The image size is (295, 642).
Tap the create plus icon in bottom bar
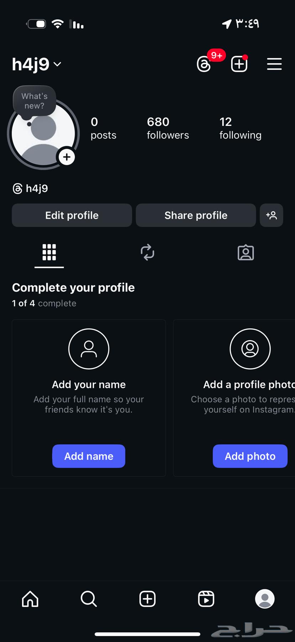(x=147, y=599)
